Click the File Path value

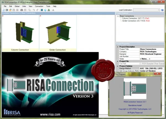152,64
